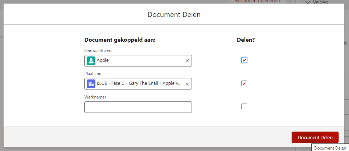
Task: Enable the Delen checkbox for Werknemer
Action: click(x=244, y=106)
